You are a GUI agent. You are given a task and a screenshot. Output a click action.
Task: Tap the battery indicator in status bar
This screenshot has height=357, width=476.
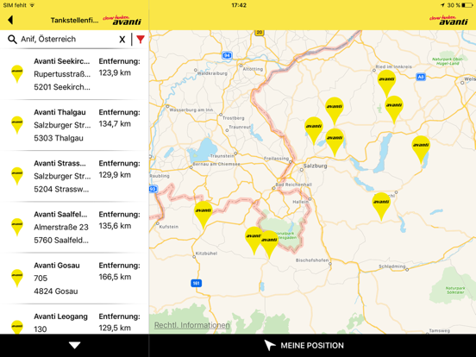[x=467, y=5]
